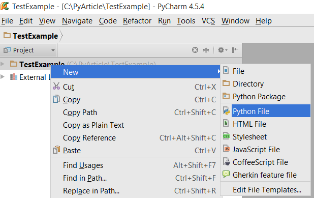Click the External Libraries icon
Screen dimensions: 314x198
coord(14,77)
